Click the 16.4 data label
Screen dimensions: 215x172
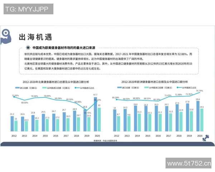tap(135, 104)
